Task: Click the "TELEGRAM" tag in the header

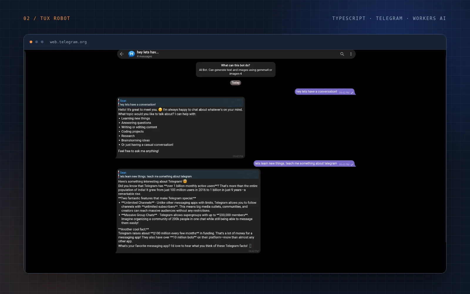Action: pos(389,18)
